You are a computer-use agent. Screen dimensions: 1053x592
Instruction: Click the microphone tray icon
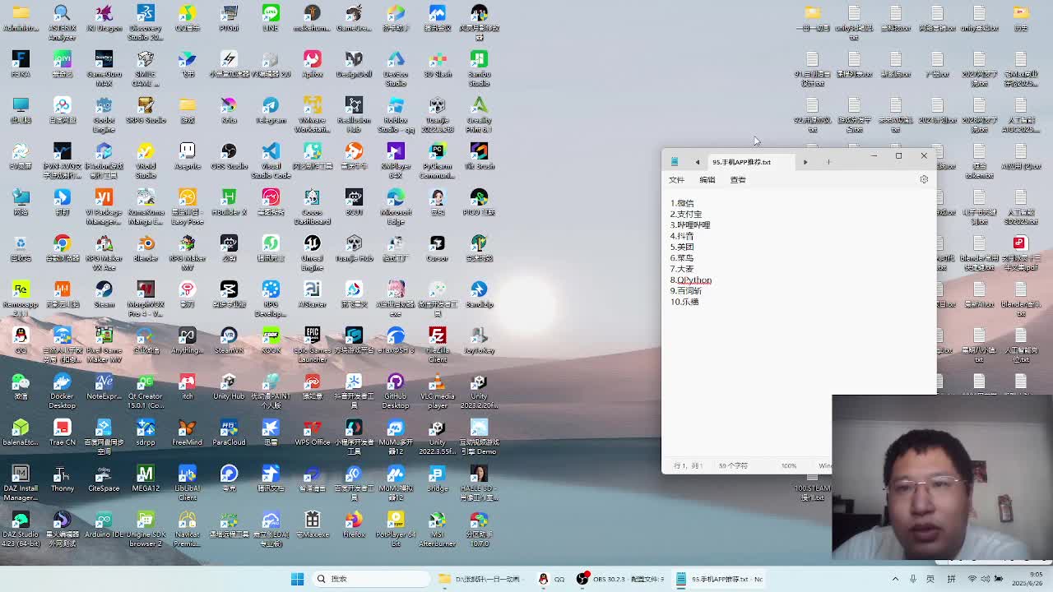click(913, 579)
